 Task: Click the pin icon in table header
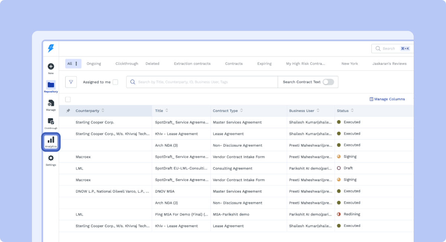[x=68, y=111]
